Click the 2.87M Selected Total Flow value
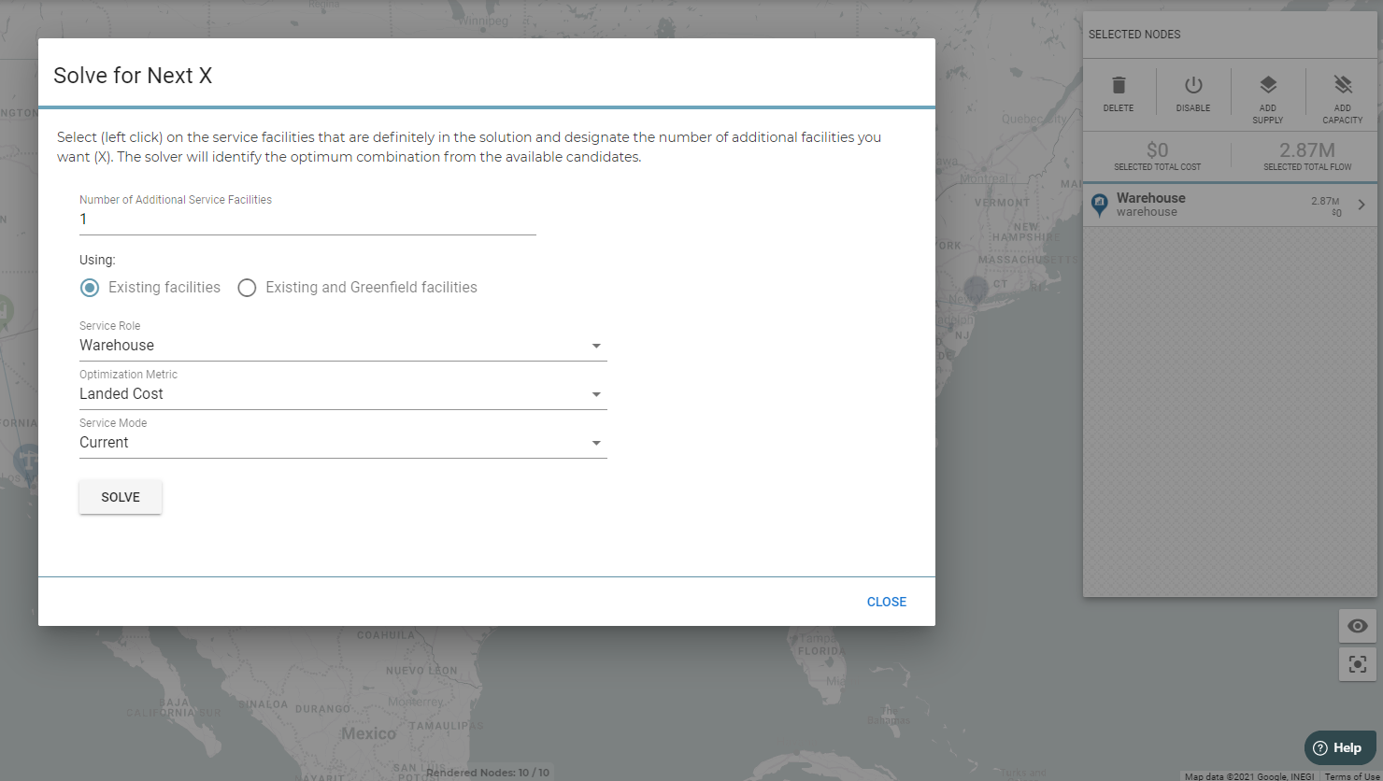The width and height of the screenshot is (1383, 781). tap(1307, 149)
